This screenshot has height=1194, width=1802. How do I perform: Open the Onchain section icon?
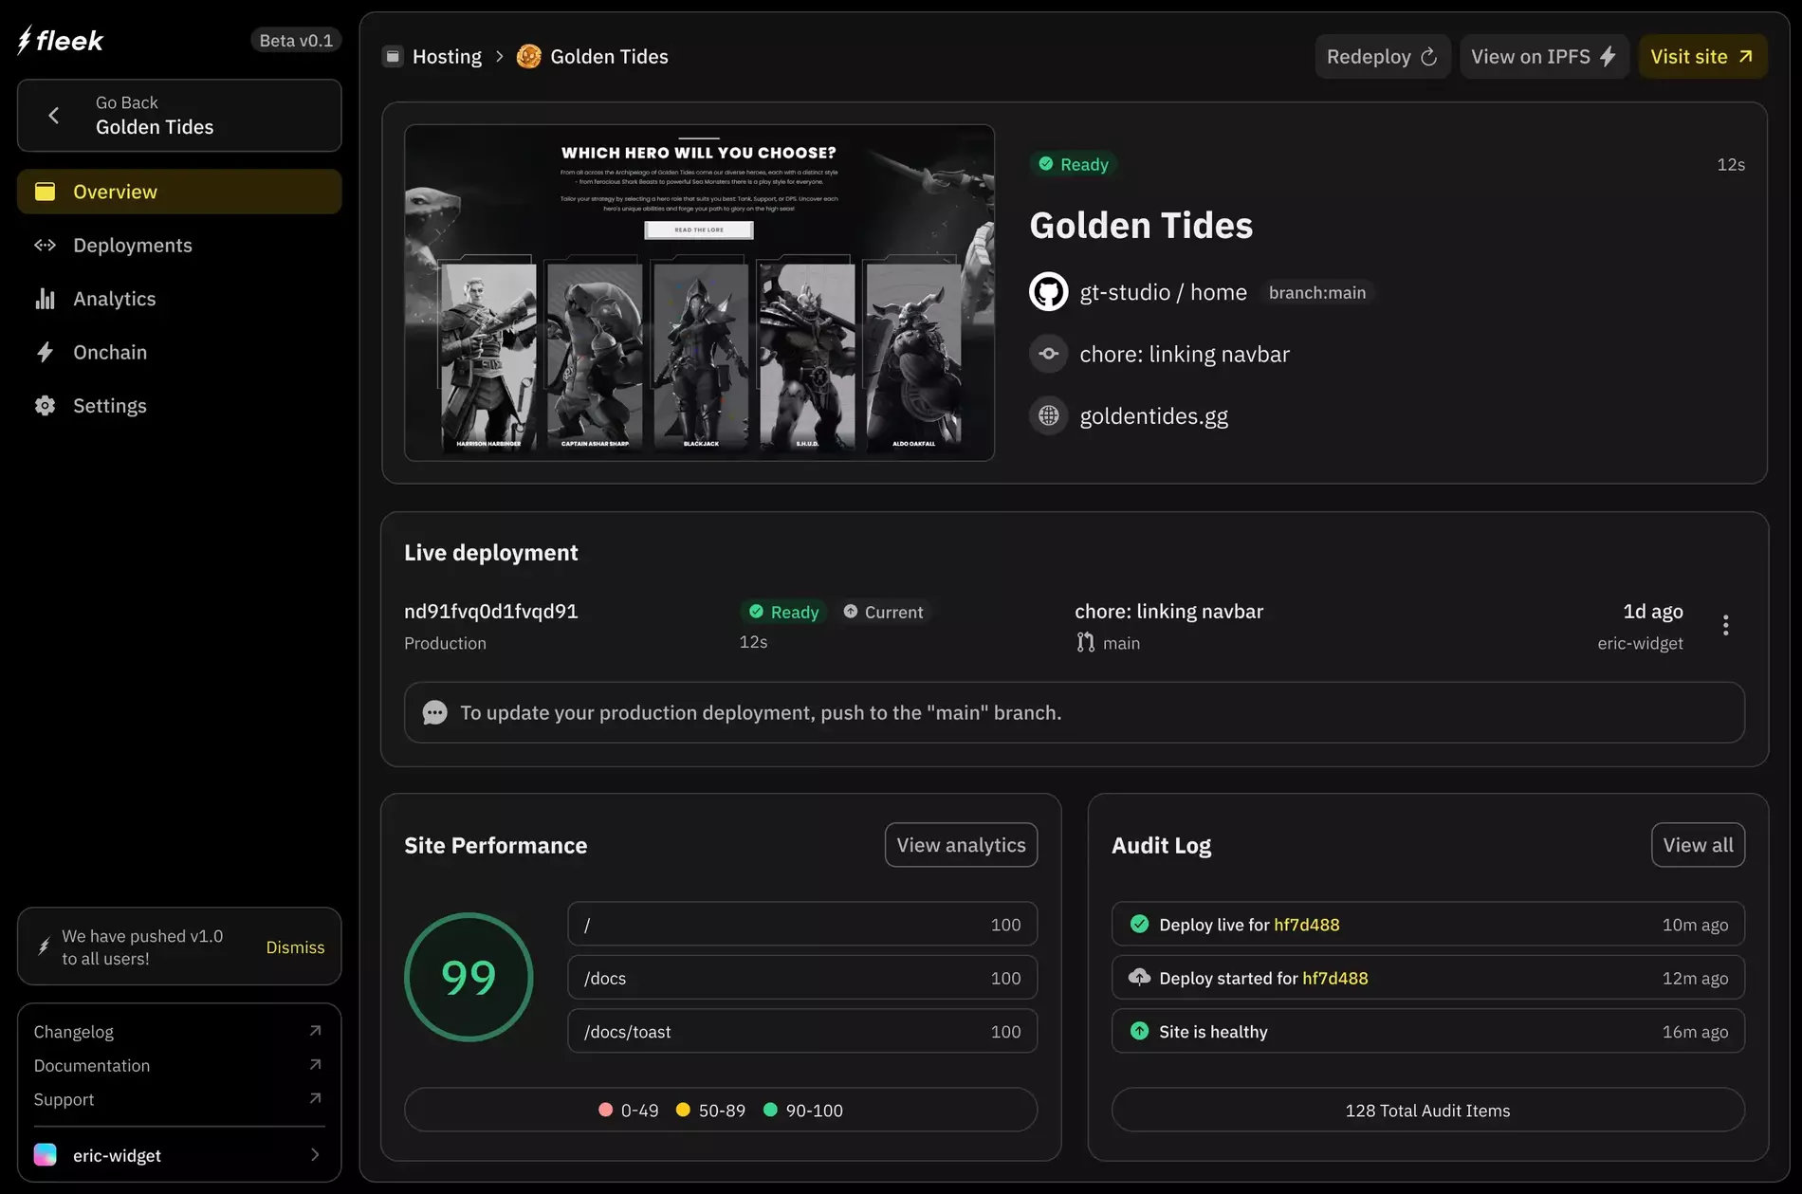45,352
